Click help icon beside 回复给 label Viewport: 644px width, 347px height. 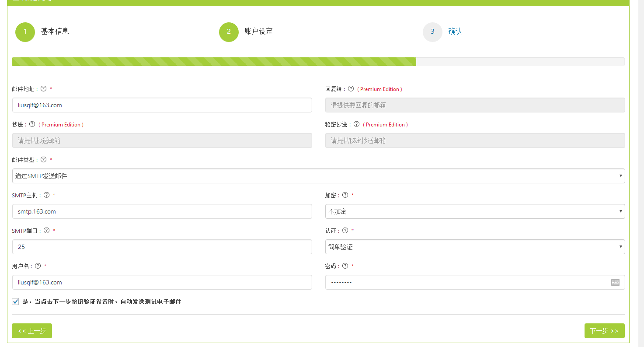[x=351, y=89]
